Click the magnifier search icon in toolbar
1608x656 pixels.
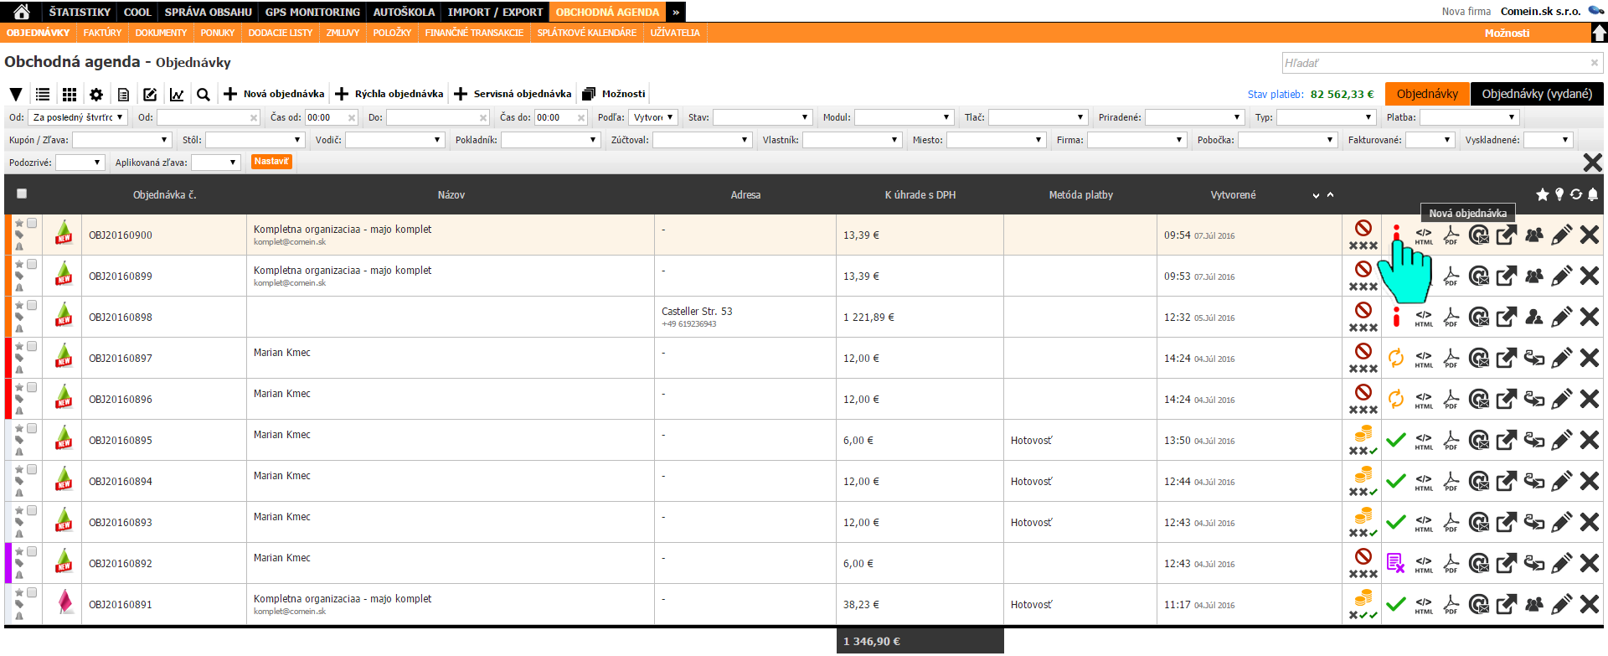203,95
